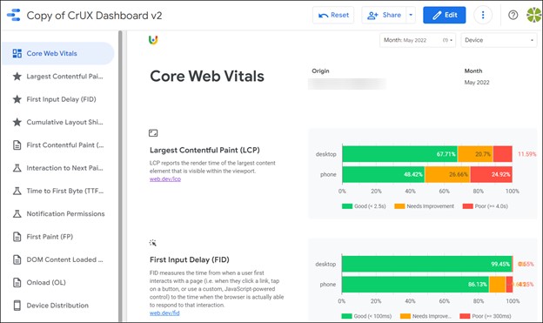The width and height of the screenshot is (543, 323).
Task: Go to Largest Contentful Paint page
Action: click(x=58, y=77)
